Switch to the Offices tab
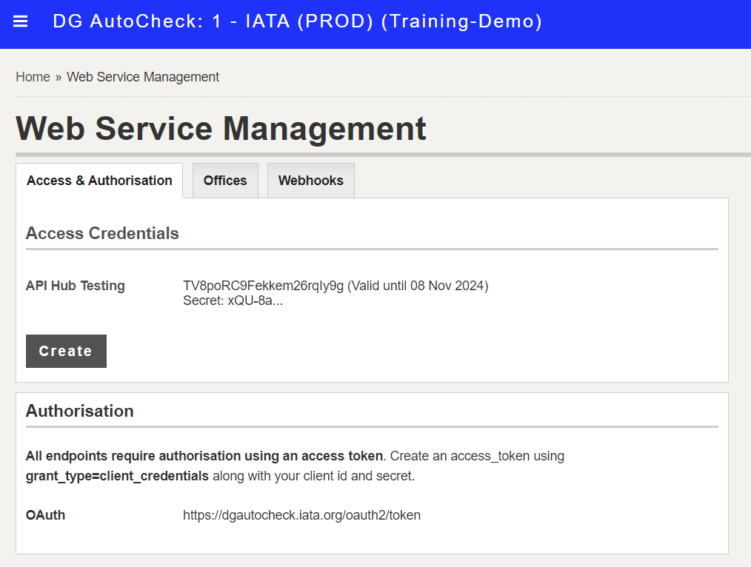This screenshot has height=567, width=751. (225, 181)
